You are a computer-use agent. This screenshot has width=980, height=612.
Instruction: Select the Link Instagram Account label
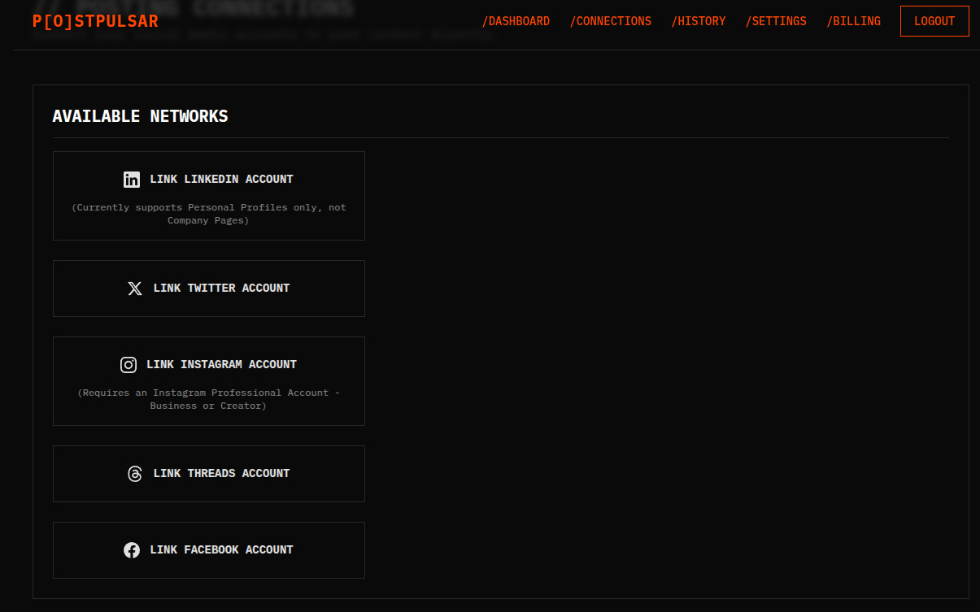(x=221, y=365)
